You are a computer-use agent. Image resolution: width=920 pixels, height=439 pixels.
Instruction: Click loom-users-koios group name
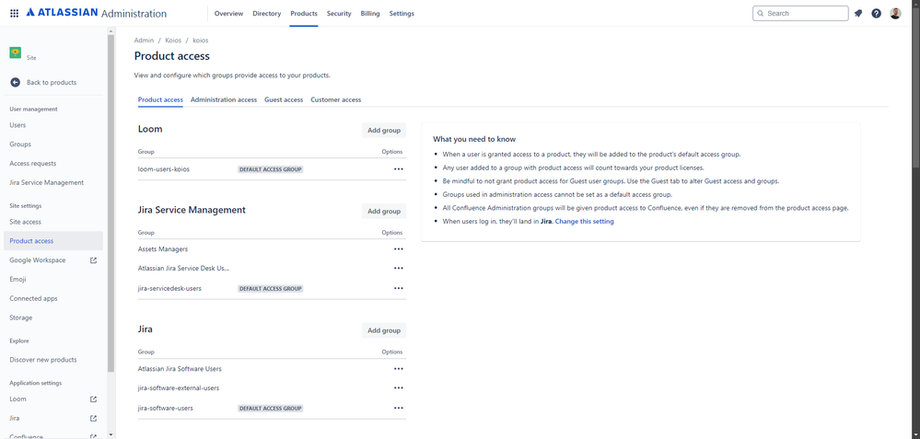pyautogui.click(x=164, y=169)
